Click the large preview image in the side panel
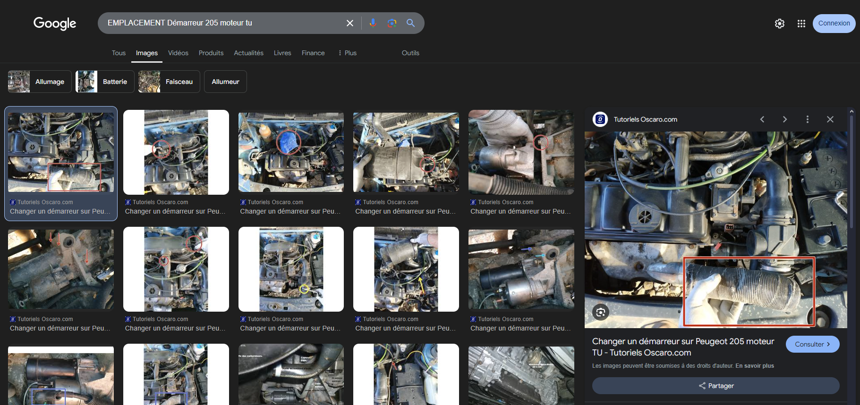The height and width of the screenshot is (405, 860). 716,230
